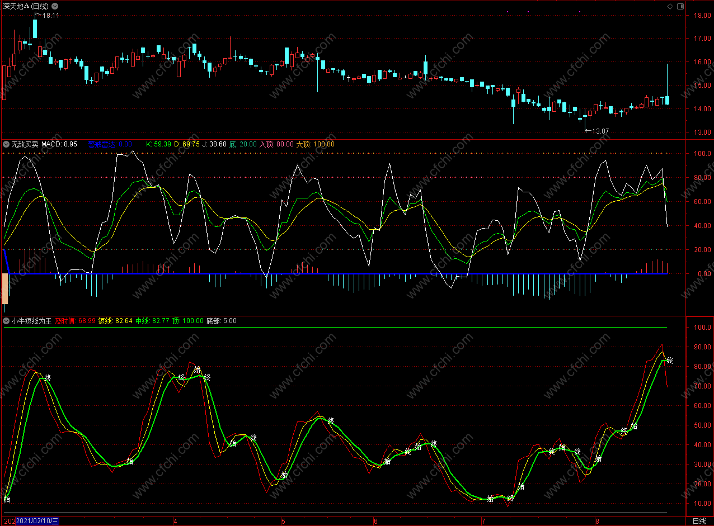Click the 深天地A (日线) chart title

[25, 6]
